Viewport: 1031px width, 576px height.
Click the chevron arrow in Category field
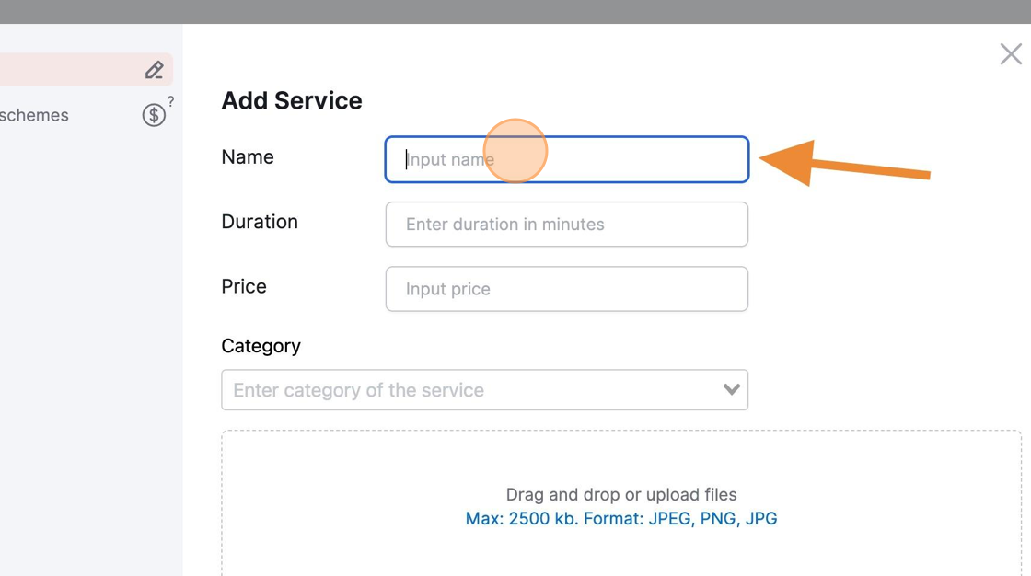[731, 390]
